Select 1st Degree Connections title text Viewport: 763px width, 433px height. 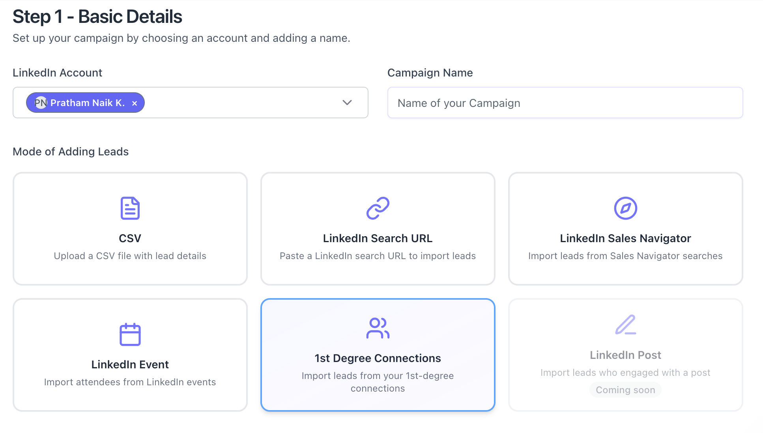tap(378, 358)
